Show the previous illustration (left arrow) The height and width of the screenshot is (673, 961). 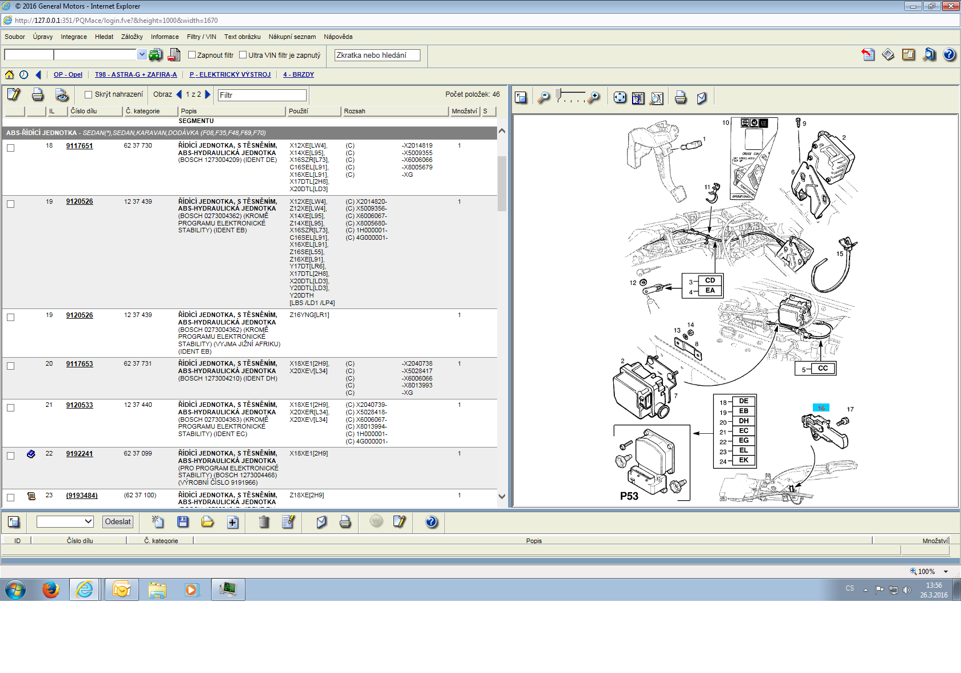click(179, 94)
